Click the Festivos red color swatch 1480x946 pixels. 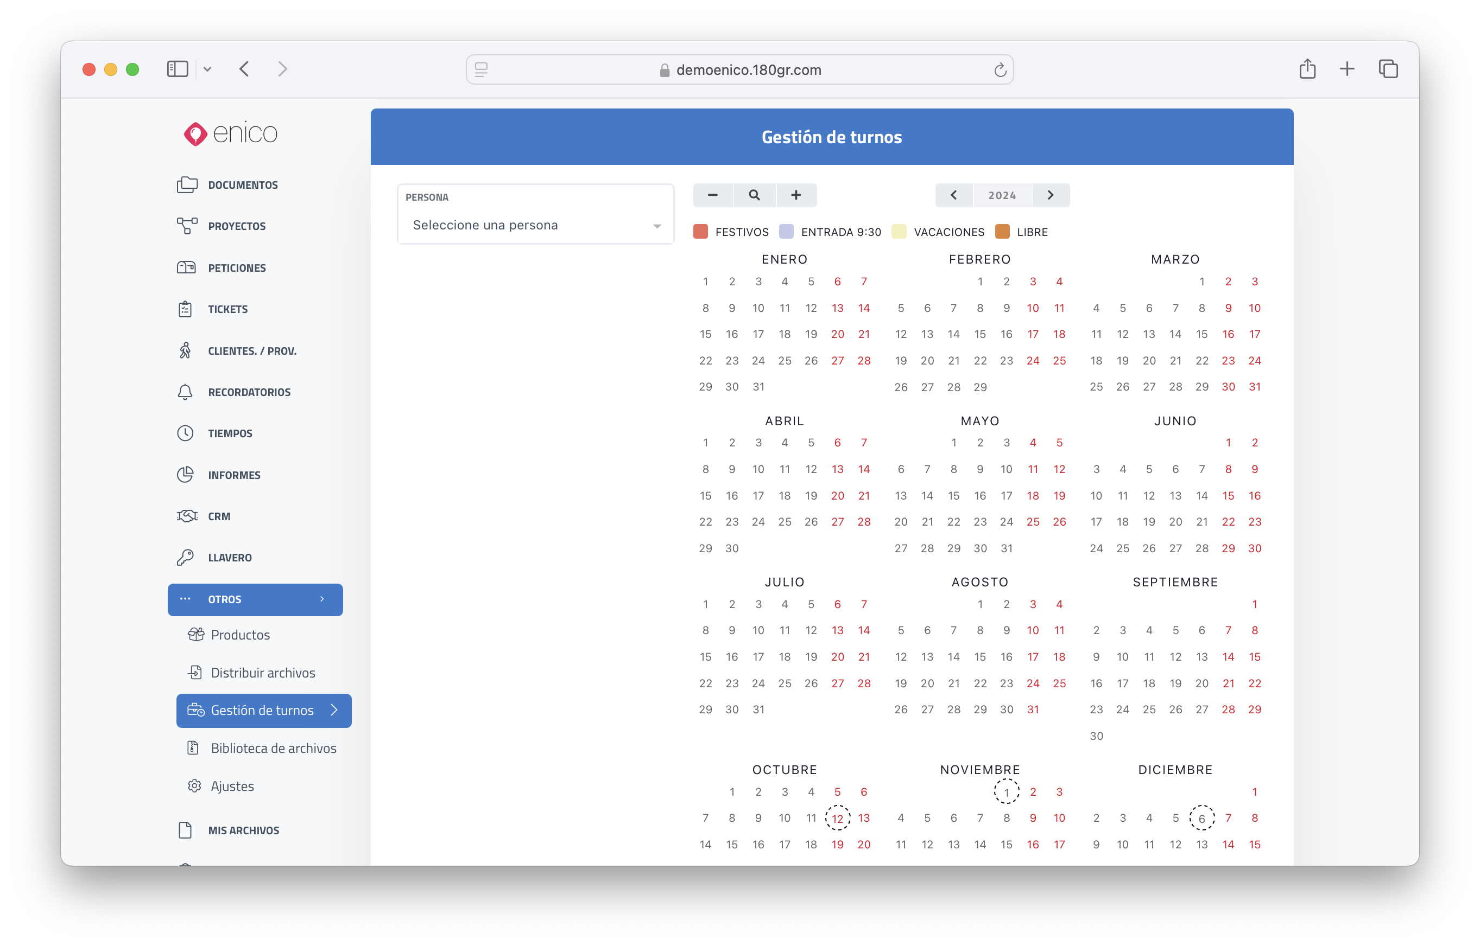[x=700, y=232]
